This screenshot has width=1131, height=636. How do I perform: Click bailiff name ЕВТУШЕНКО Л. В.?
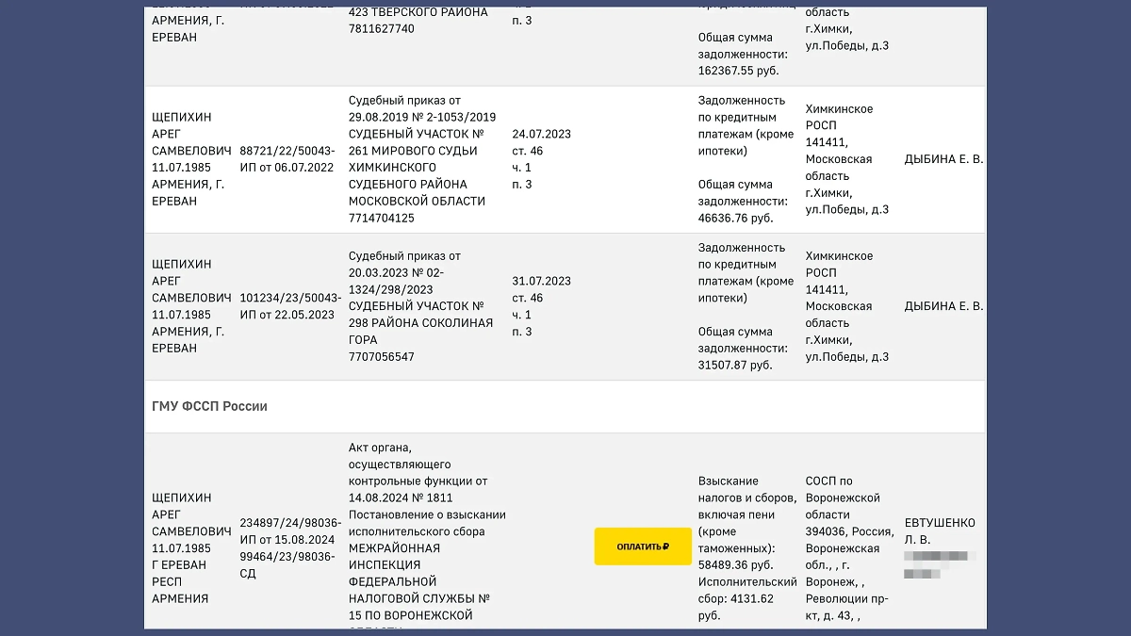939,530
